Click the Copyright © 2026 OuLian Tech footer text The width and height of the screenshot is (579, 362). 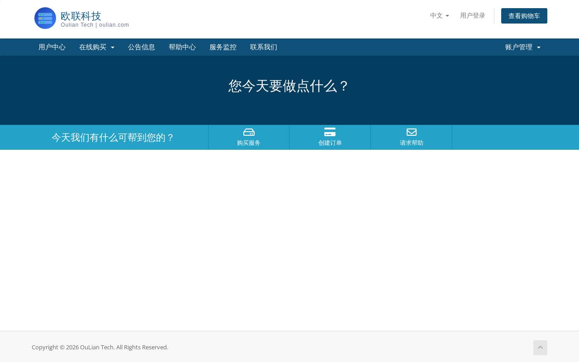[100, 347]
